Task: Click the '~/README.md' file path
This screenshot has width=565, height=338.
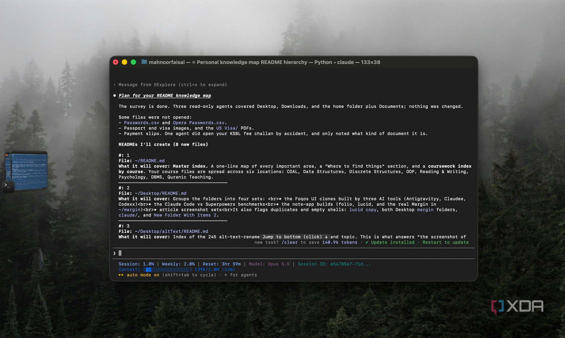Action: pyautogui.click(x=150, y=161)
